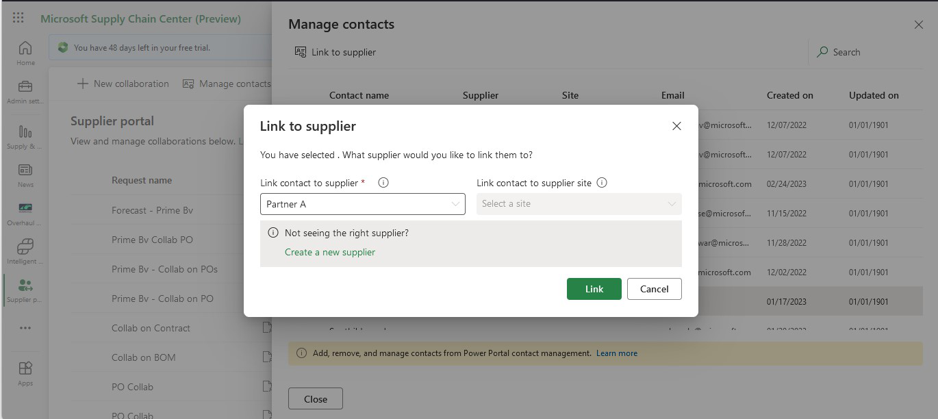Show info for Link contact to supplier
Screen dimensions: 938x419
point(383,183)
